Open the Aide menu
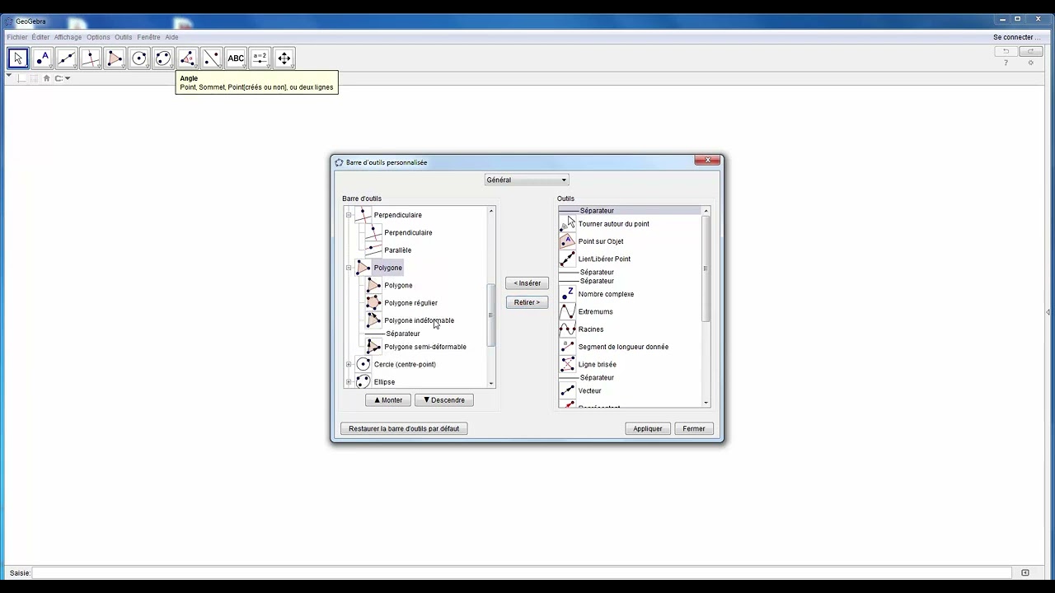1055x593 pixels. (171, 37)
